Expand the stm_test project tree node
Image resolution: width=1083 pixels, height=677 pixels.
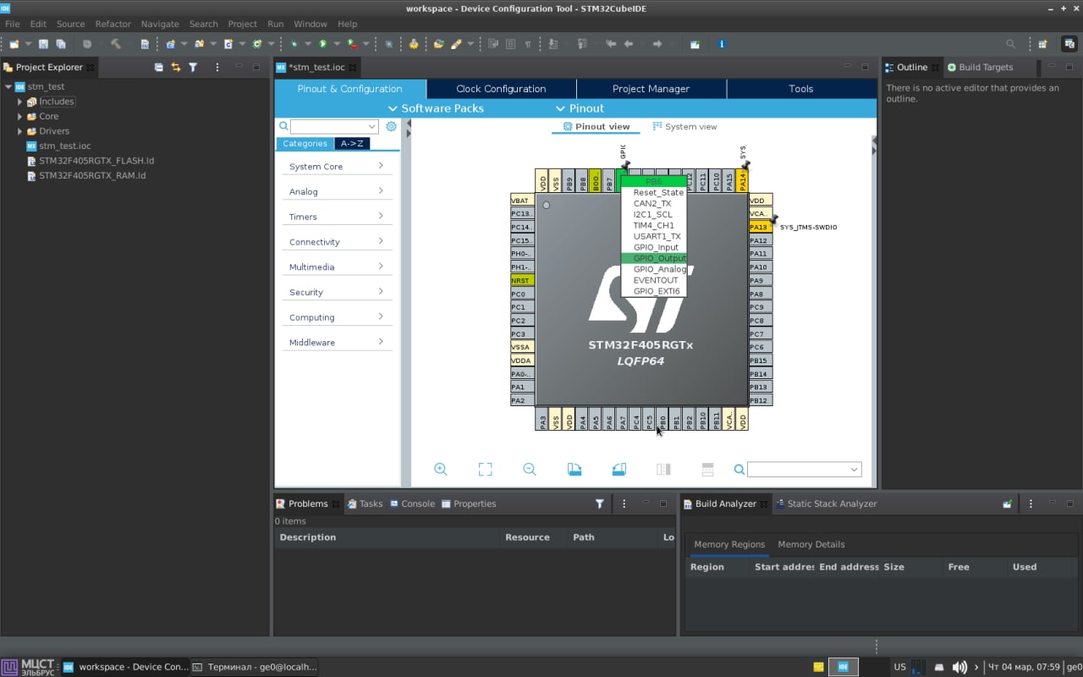(8, 86)
